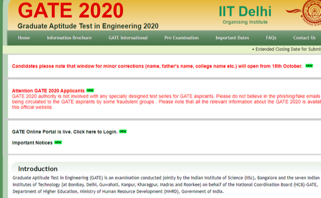Navigate to the FAQs page
Viewport: 321px width, 198px height.
271,38
